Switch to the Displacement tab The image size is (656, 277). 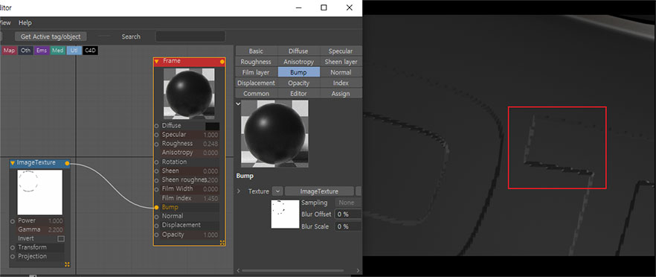pyautogui.click(x=256, y=83)
